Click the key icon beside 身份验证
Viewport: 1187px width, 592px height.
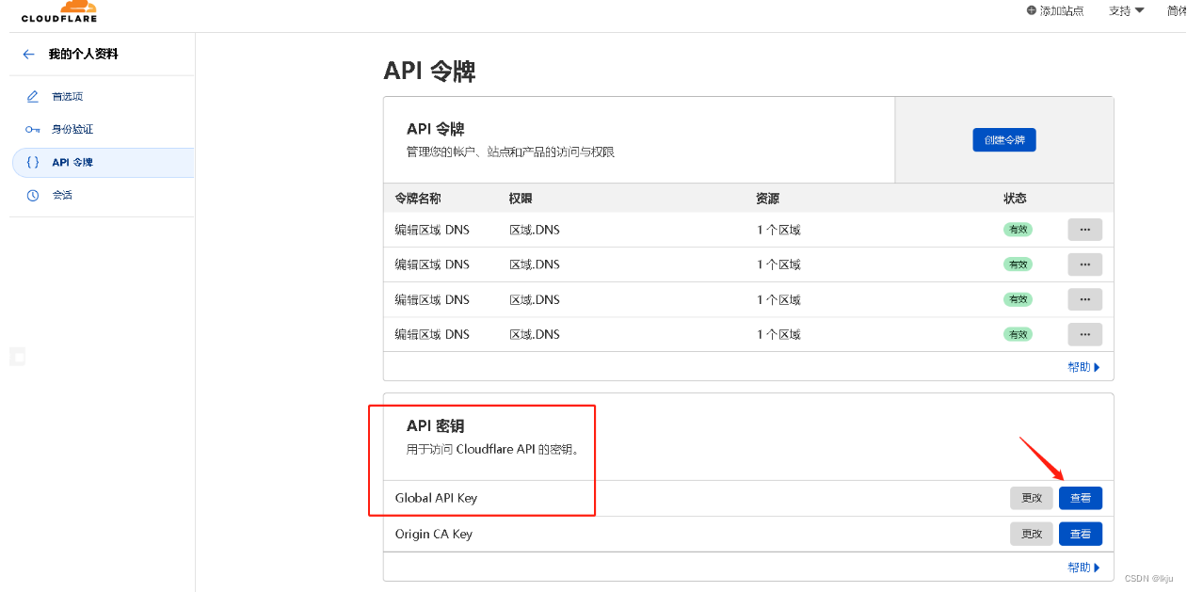[33, 129]
